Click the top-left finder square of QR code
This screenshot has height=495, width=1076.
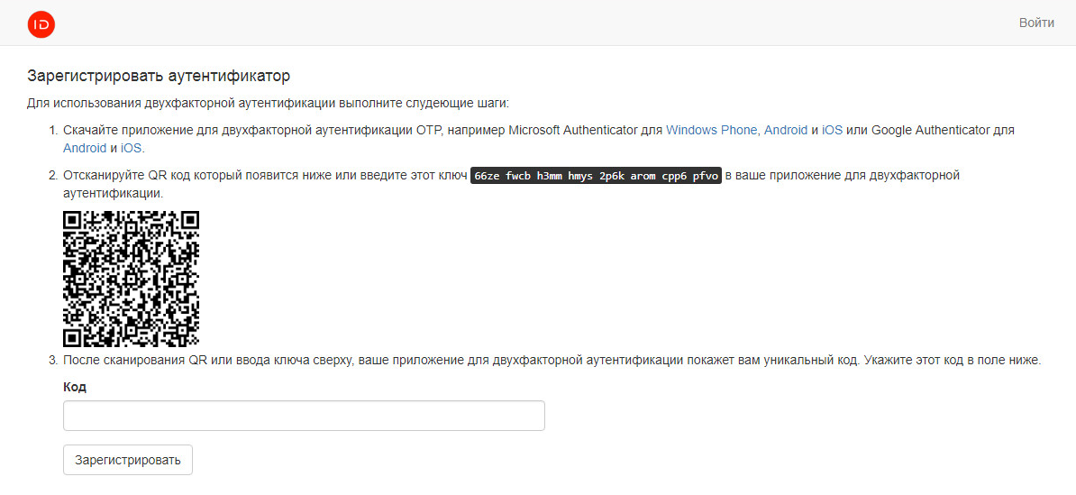click(x=72, y=220)
